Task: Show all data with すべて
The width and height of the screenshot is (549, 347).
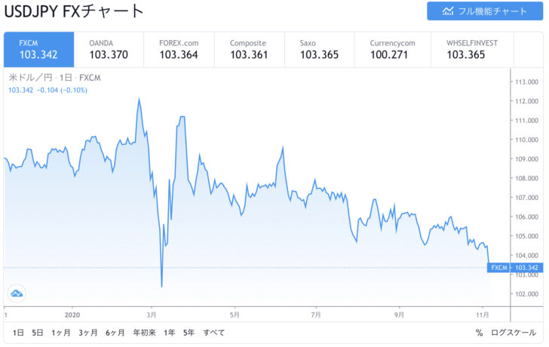Action: [213, 333]
